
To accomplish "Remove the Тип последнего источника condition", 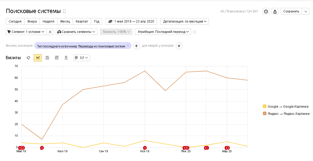I will point(128,46).
